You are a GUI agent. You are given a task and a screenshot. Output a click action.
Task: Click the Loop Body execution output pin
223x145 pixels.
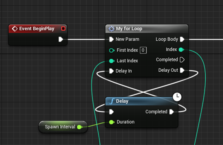coord(182,39)
